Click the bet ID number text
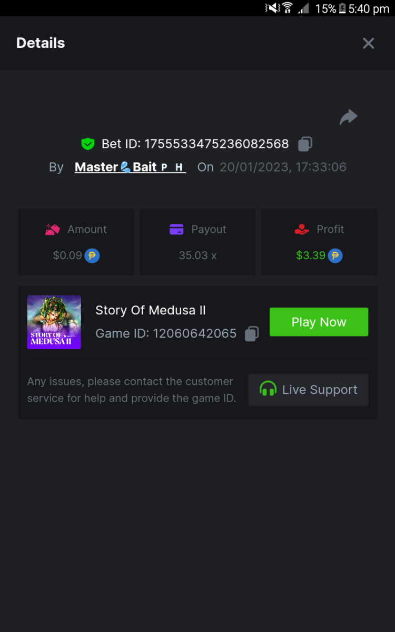 [x=216, y=144]
